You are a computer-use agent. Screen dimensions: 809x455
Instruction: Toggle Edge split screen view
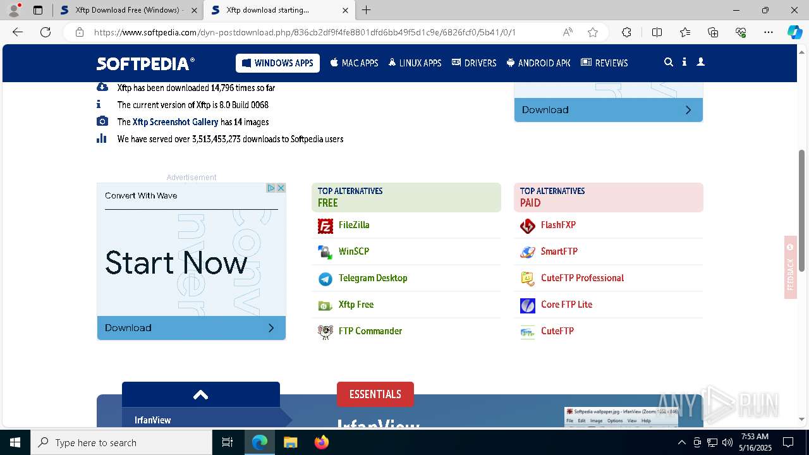(x=657, y=32)
